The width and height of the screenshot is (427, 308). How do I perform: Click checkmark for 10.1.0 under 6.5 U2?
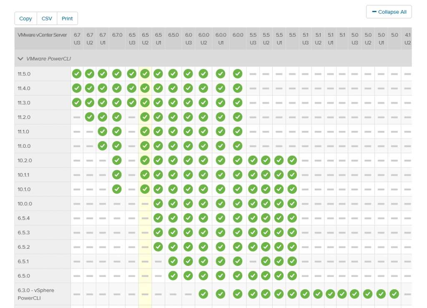pyautogui.click(x=145, y=189)
